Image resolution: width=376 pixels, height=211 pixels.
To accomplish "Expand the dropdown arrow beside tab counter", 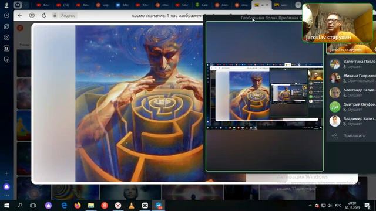I will pyautogui.click(x=25, y=5).
